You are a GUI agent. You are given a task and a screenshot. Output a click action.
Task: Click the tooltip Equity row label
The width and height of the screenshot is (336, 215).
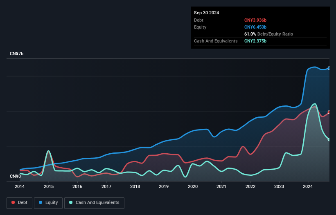[x=200, y=27]
